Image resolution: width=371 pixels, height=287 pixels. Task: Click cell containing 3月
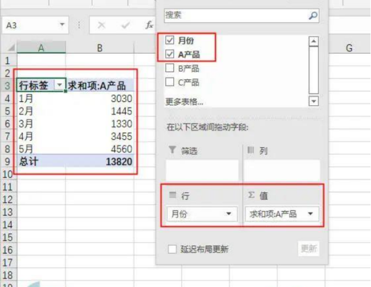pos(41,124)
